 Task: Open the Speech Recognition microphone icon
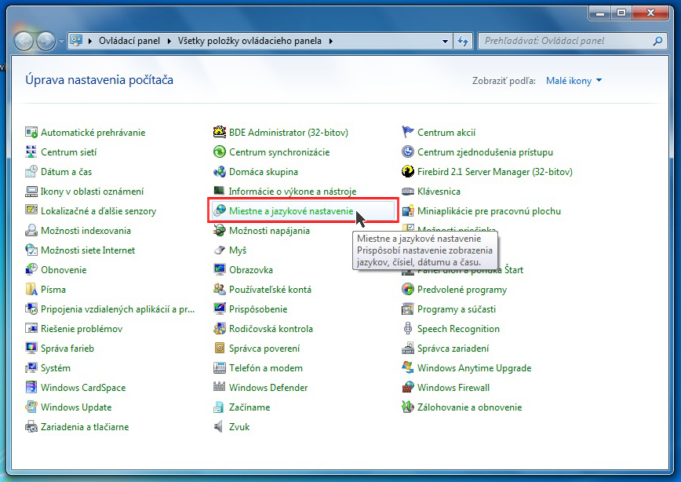(x=408, y=328)
